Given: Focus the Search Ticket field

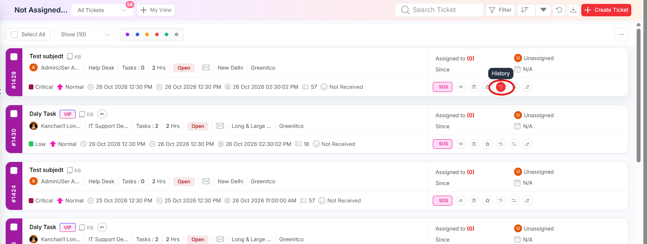Looking at the screenshot, I should point(439,10).
